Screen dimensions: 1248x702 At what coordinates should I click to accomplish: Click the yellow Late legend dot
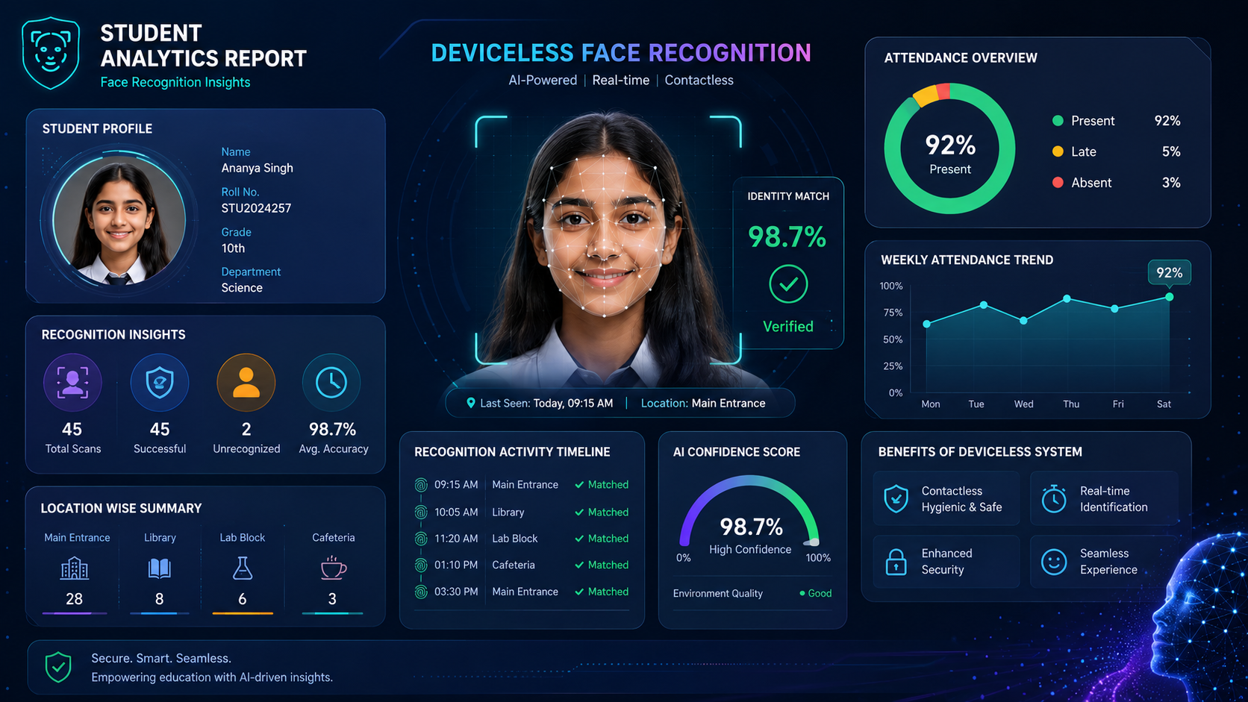(1058, 151)
